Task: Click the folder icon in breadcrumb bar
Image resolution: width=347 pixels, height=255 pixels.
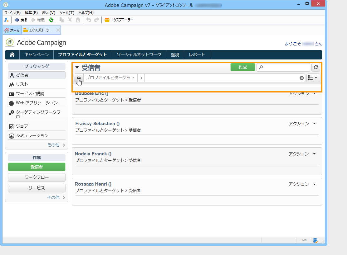Action: (79, 78)
